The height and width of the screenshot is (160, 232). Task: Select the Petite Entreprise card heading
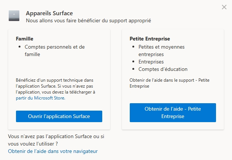(x=149, y=38)
